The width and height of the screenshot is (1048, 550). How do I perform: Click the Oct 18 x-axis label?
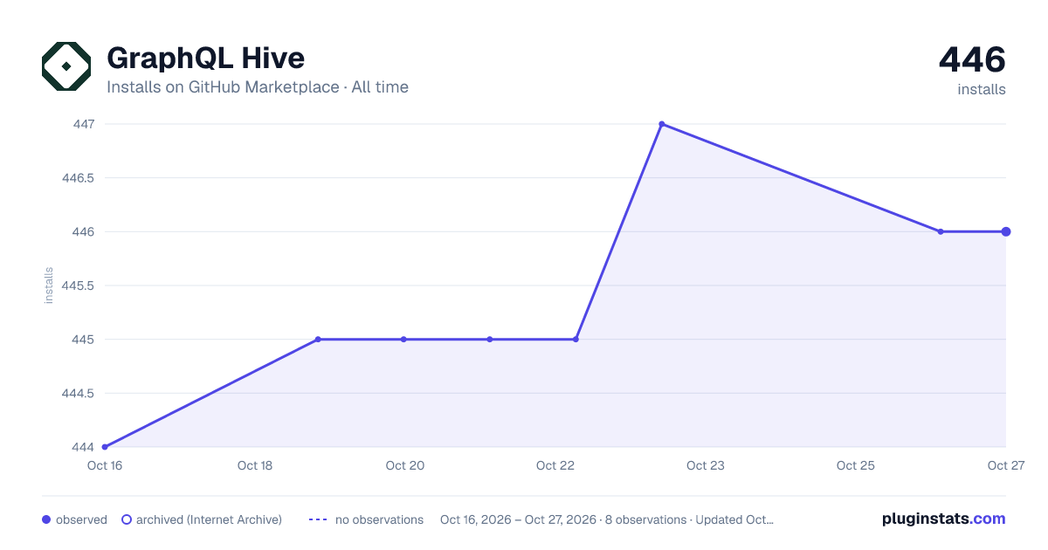(x=255, y=465)
